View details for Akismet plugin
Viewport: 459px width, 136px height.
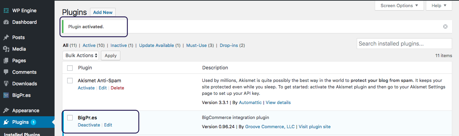pyautogui.click(x=278, y=102)
